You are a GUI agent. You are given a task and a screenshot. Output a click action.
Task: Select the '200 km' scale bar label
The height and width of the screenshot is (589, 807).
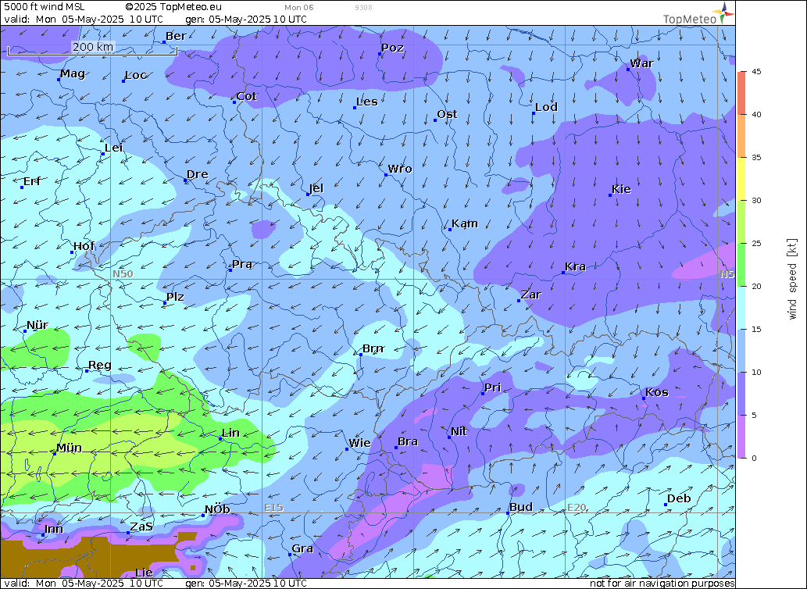[x=93, y=47]
